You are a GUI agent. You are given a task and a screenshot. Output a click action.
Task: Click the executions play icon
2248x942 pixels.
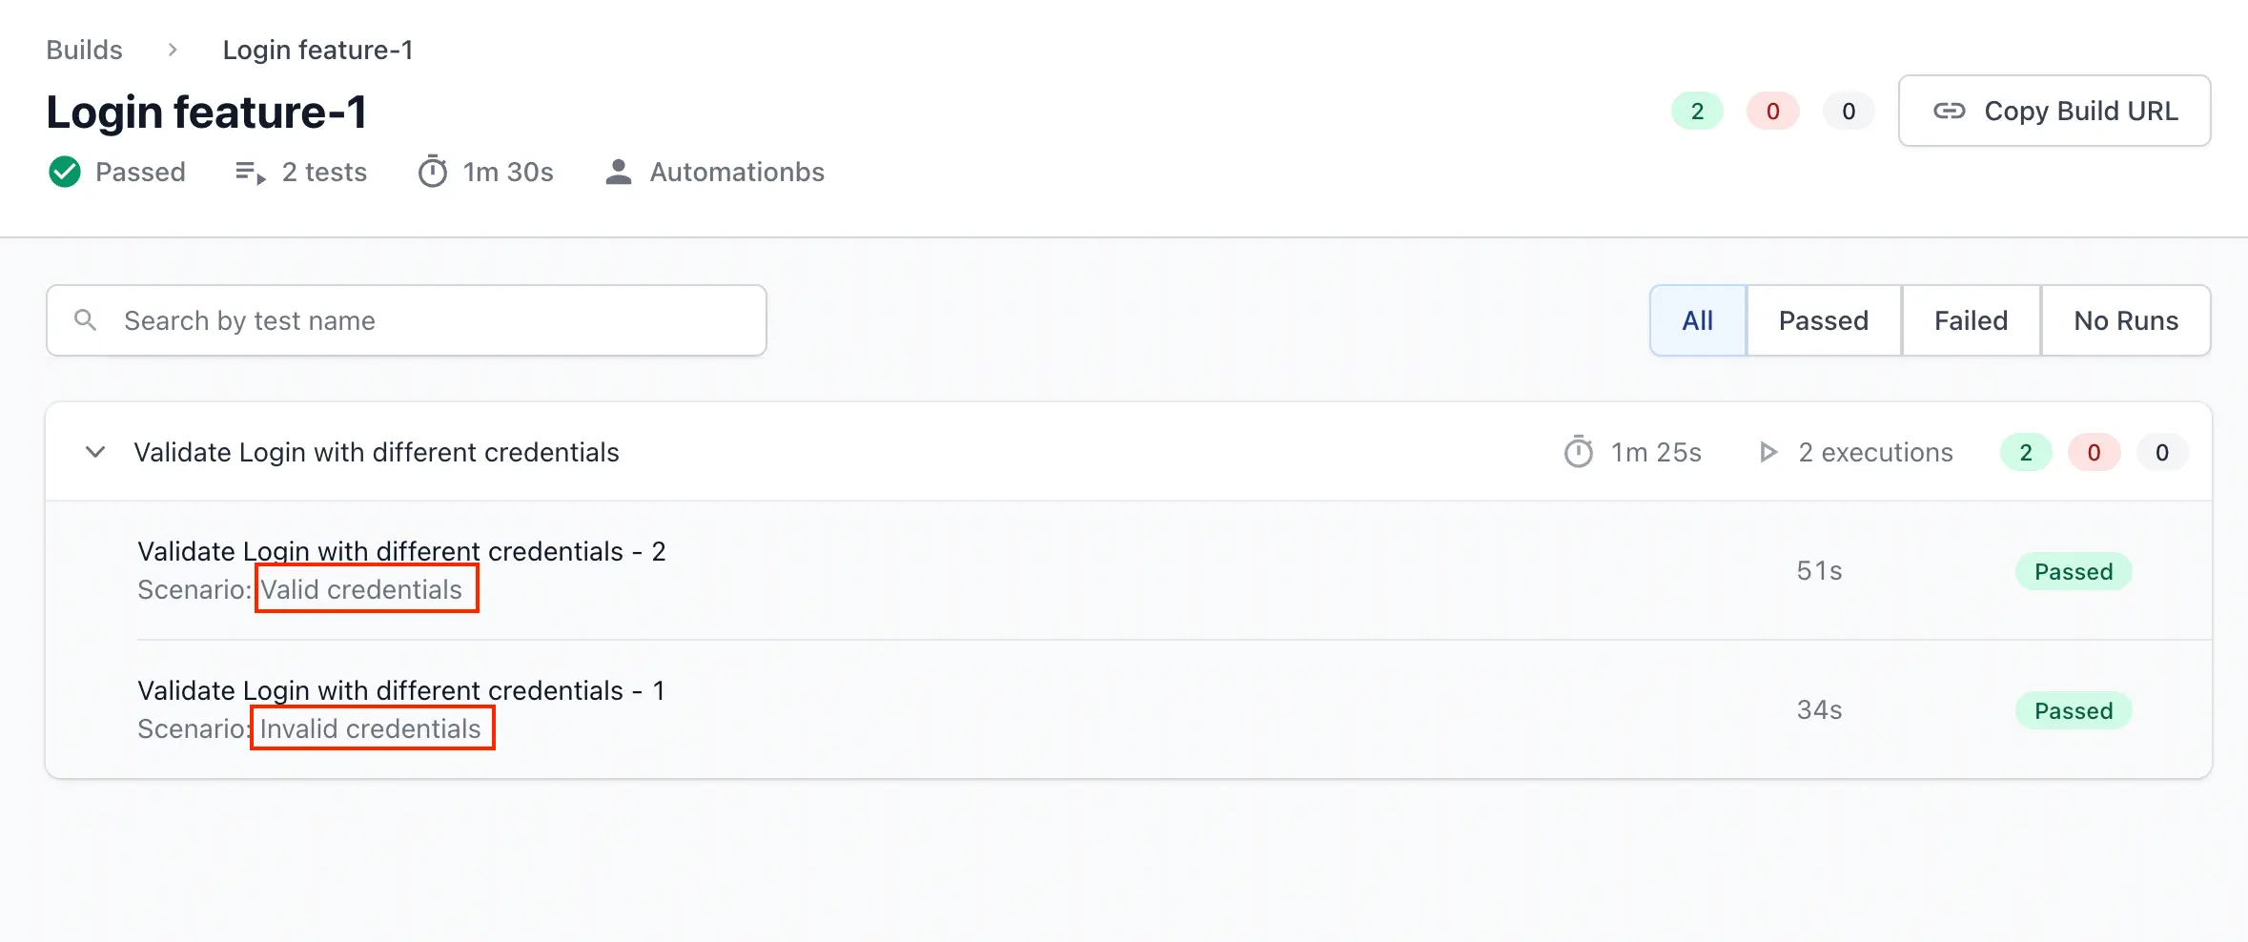click(x=1768, y=452)
